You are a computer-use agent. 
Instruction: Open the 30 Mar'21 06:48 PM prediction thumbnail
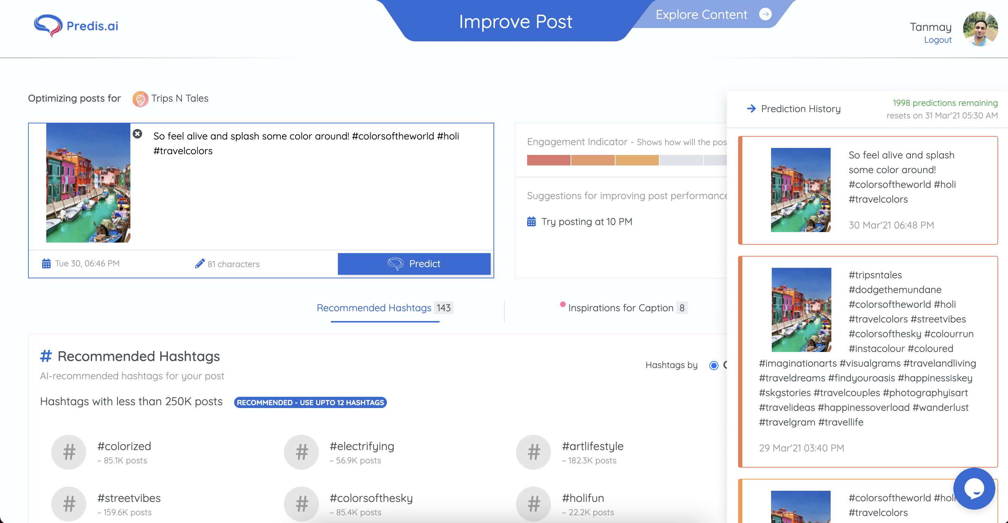801,190
